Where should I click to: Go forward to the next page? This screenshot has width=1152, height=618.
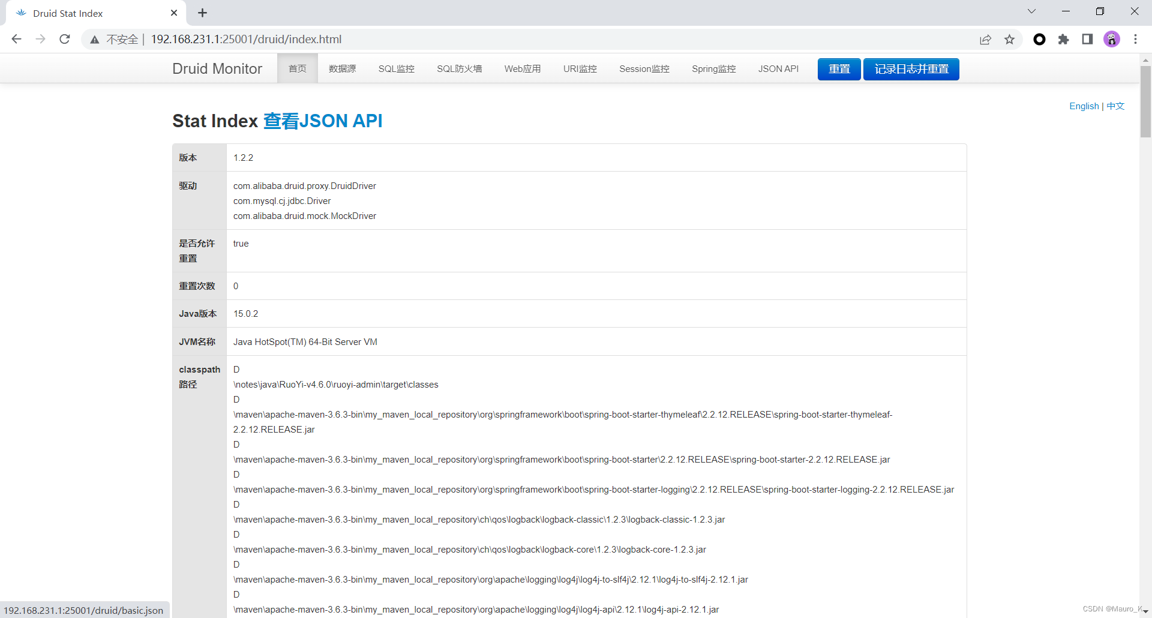pyautogui.click(x=40, y=39)
